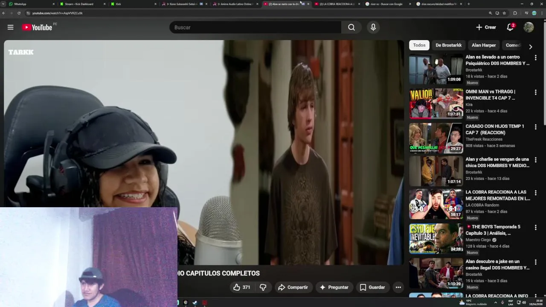Open the zoom magnifier icon in address bar
The width and height of the screenshot is (546, 307).
point(490,13)
